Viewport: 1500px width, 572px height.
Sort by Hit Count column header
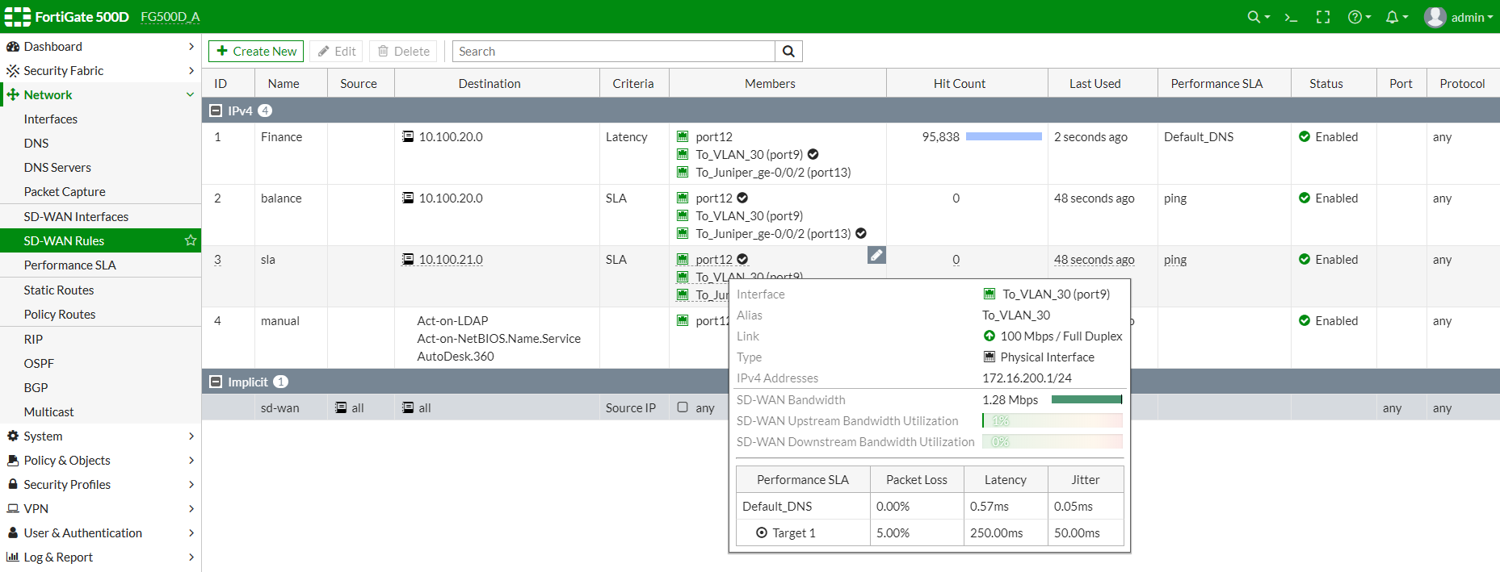960,84
